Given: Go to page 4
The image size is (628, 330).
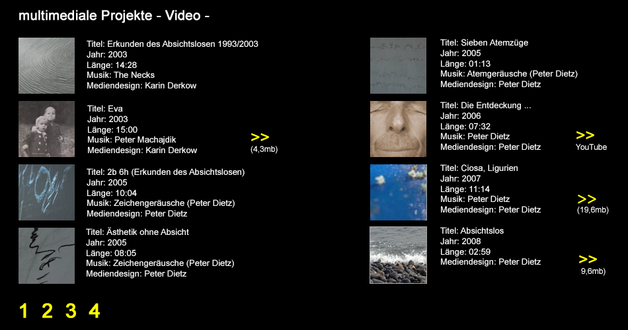Looking at the screenshot, I should click(x=94, y=311).
